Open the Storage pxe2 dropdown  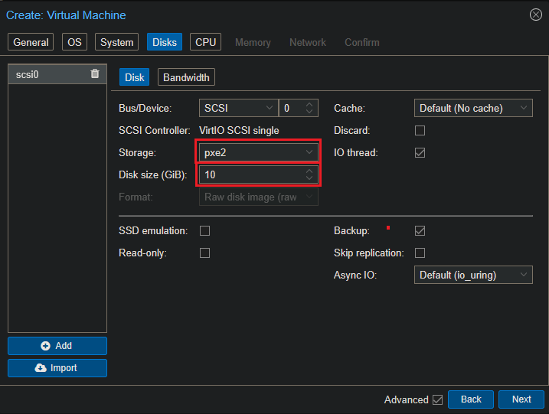258,153
